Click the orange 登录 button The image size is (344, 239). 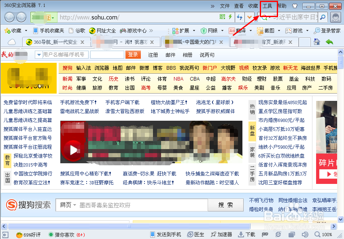point(133,55)
